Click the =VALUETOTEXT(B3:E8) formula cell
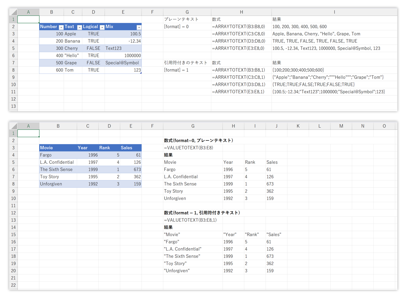The width and height of the screenshot is (407, 299). point(193,148)
